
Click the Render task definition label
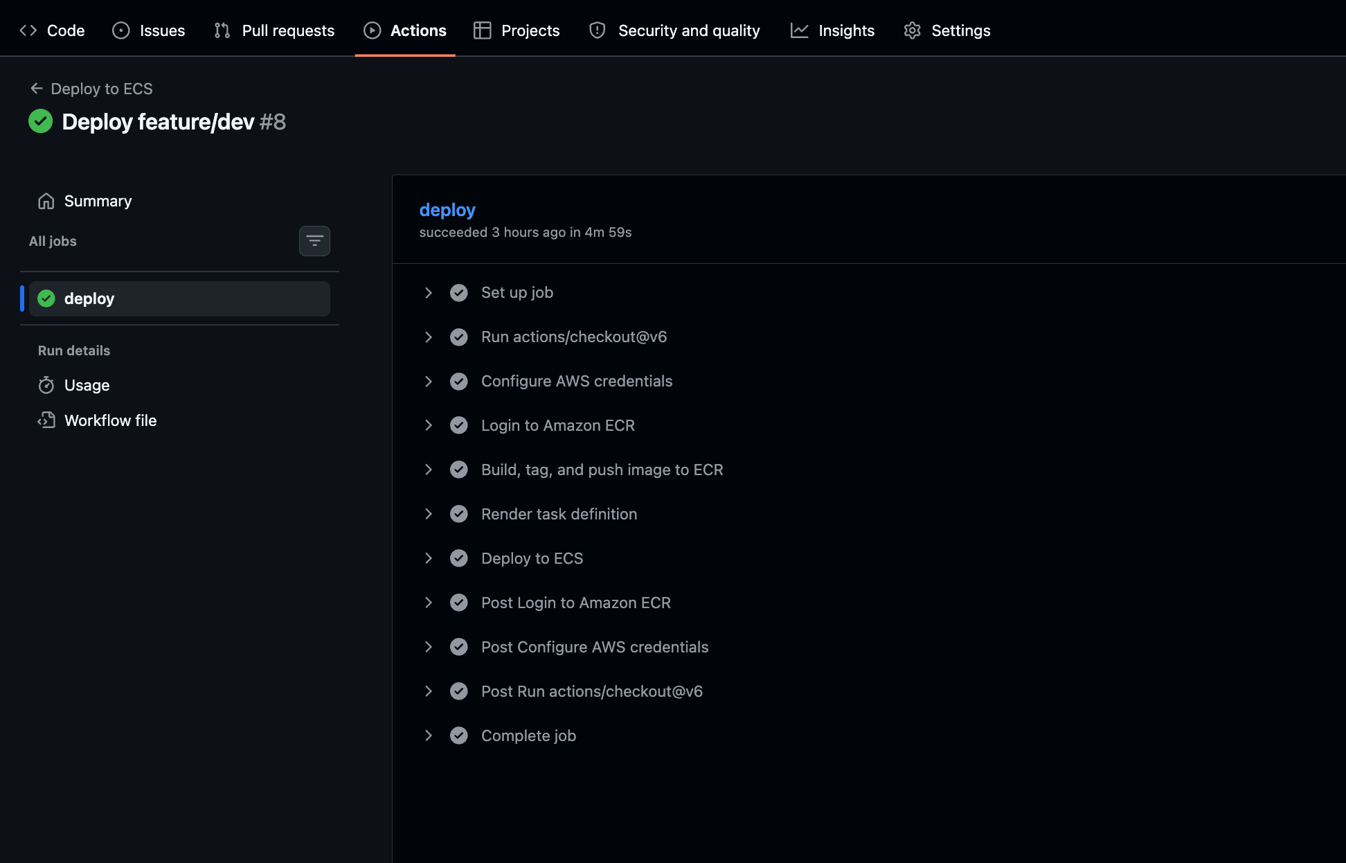pyautogui.click(x=559, y=514)
